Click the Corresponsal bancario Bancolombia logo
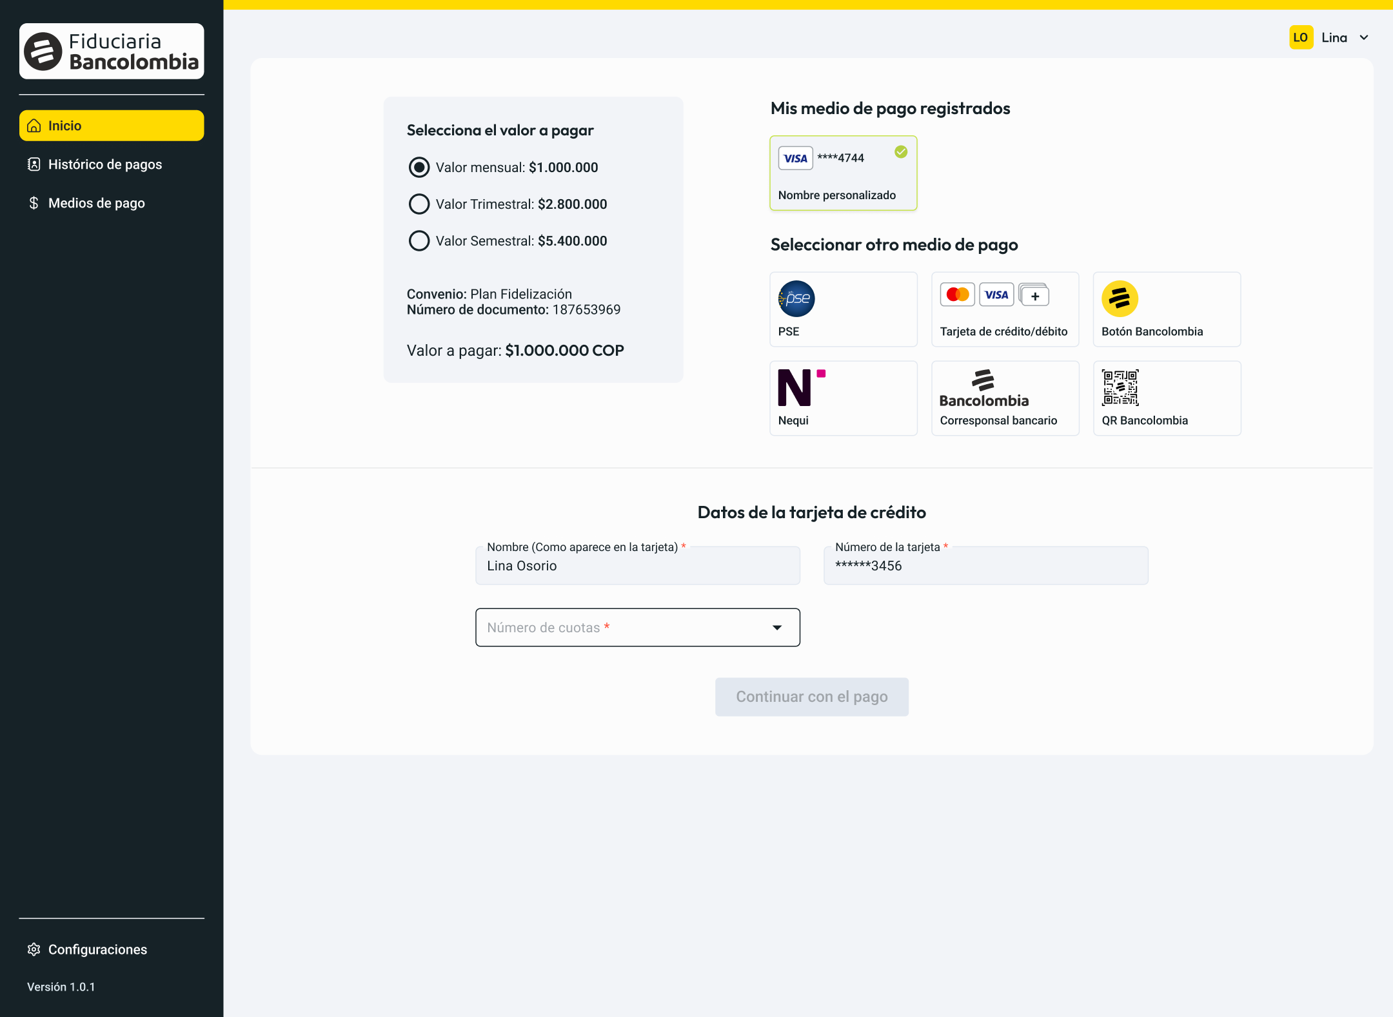This screenshot has width=1393, height=1017. (x=984, y=389)
